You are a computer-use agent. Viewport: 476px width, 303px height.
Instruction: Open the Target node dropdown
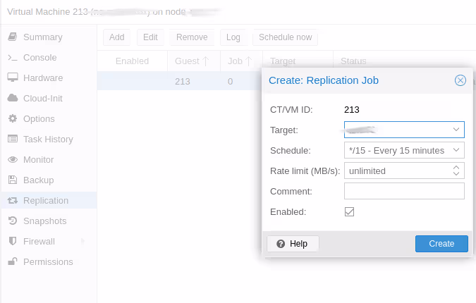coord(456,130)
